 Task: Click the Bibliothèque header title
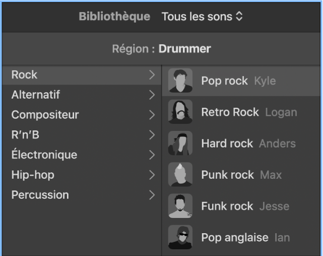pyautogui.click(x=114, y=17)
